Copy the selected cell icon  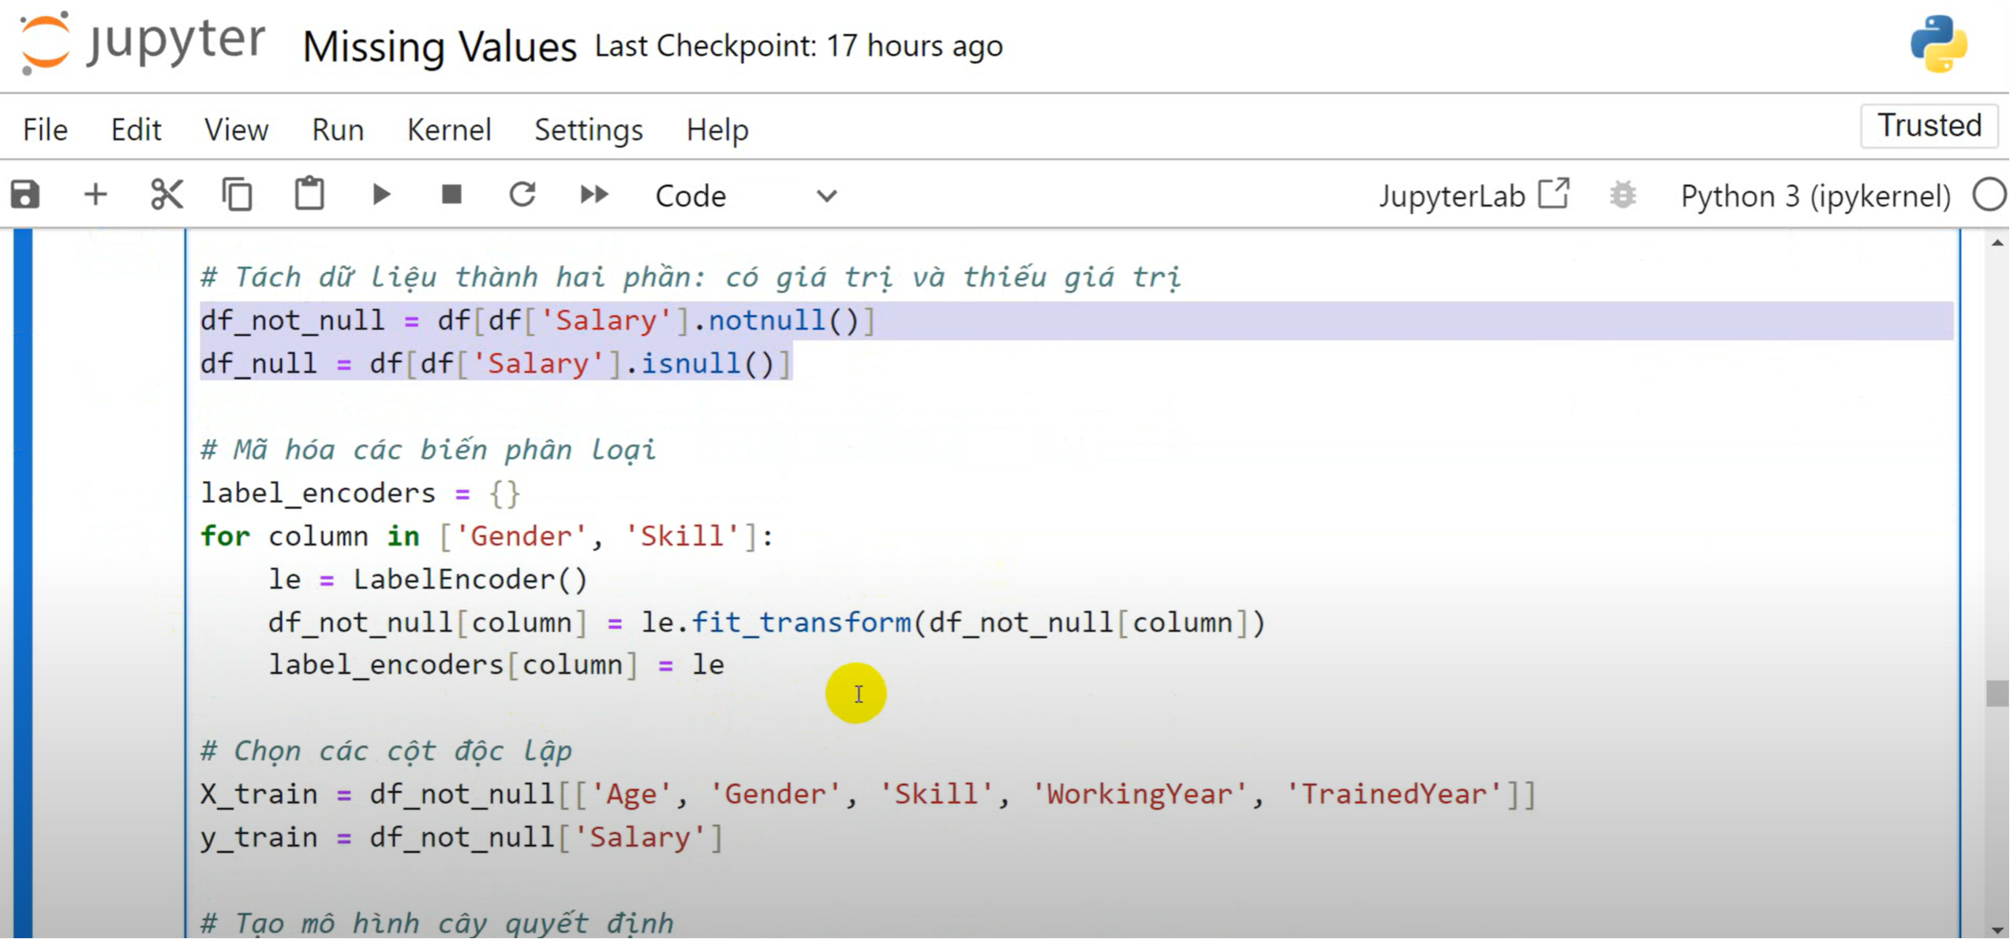(x=237, y=195)
